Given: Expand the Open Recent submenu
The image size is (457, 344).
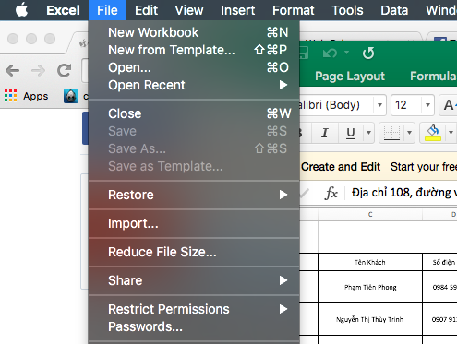Looking at the screenshot, I should [x=194, y=85].
